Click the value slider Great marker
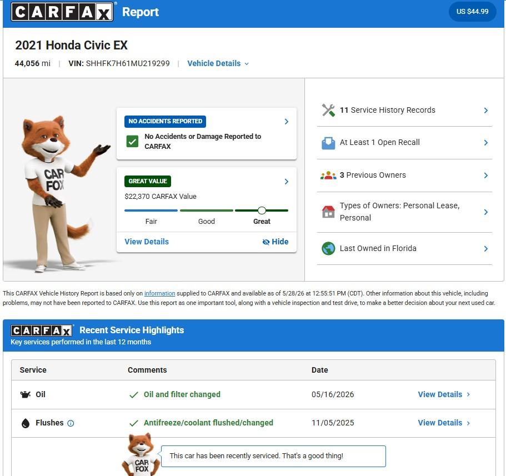 [262, 211]
